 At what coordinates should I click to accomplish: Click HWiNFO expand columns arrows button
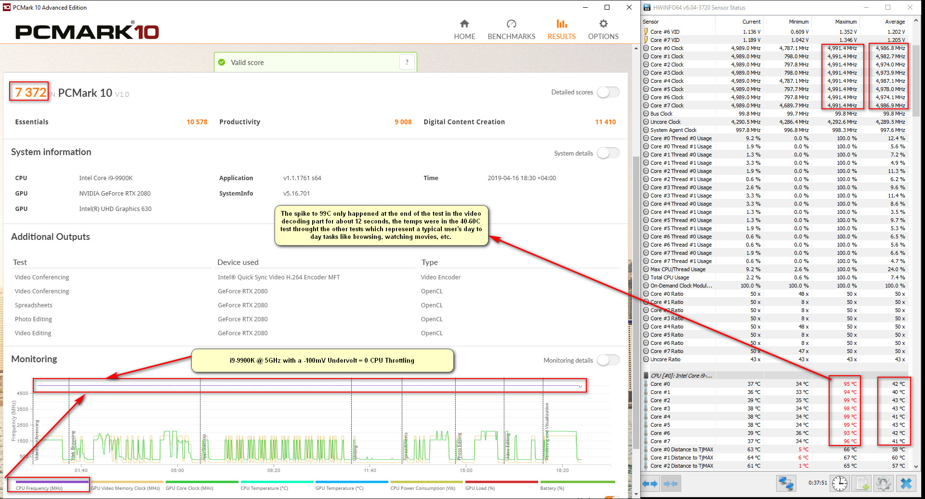tap(650, 483)
